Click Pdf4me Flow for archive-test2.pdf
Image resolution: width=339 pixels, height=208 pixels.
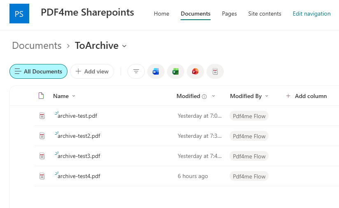point(249,136)
